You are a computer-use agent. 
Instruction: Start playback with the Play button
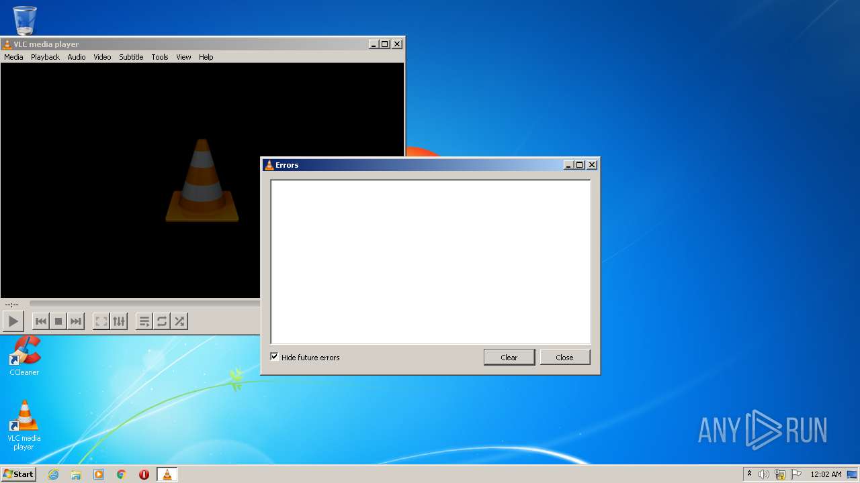[13, 321]
